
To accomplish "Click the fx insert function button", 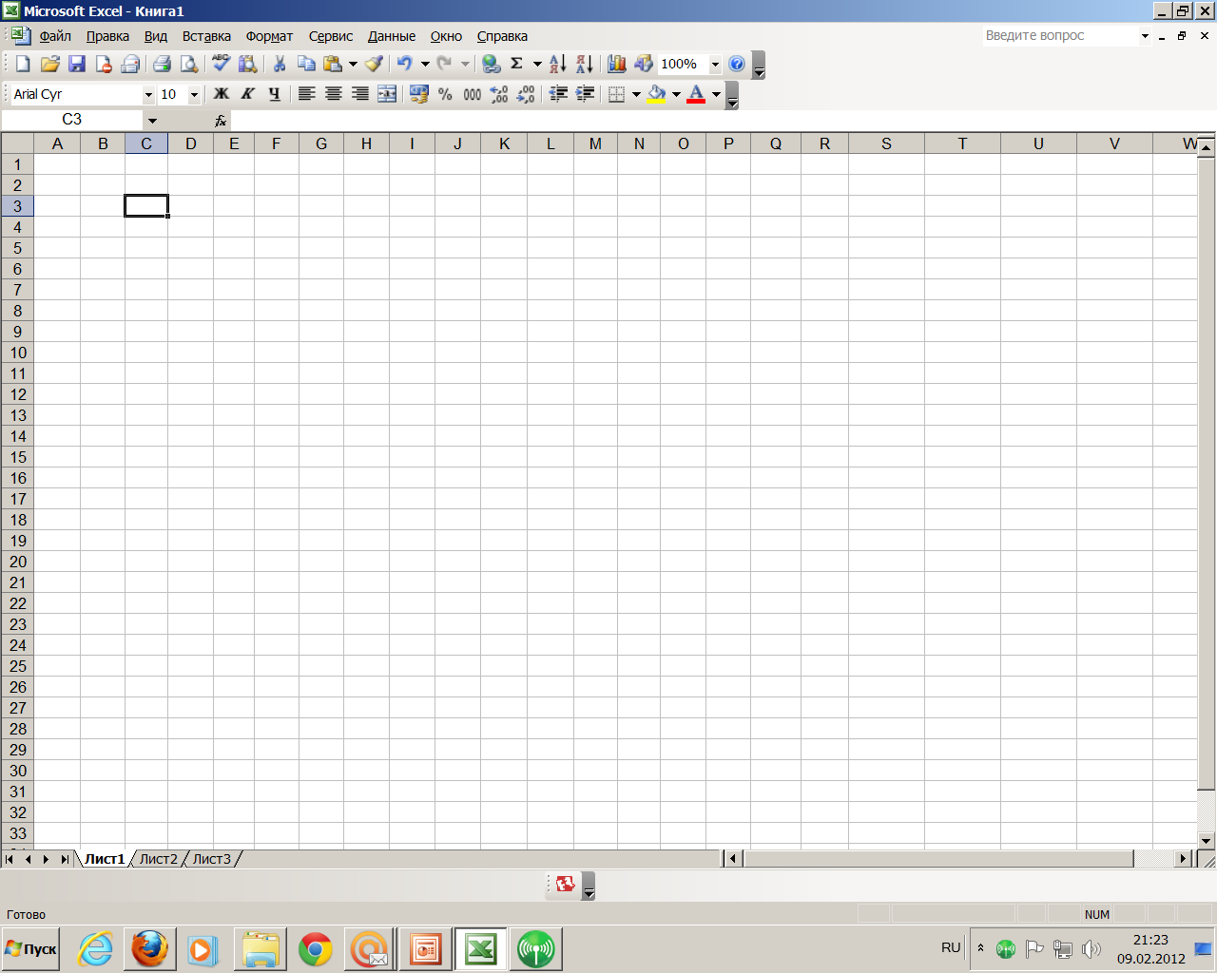I will 221,121.
